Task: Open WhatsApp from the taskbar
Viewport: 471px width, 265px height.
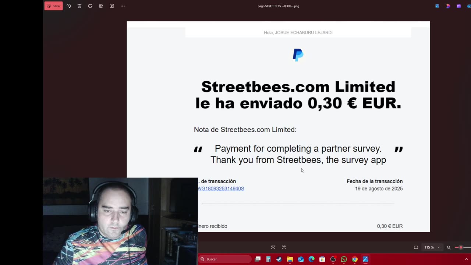Action: coord(344,259)
